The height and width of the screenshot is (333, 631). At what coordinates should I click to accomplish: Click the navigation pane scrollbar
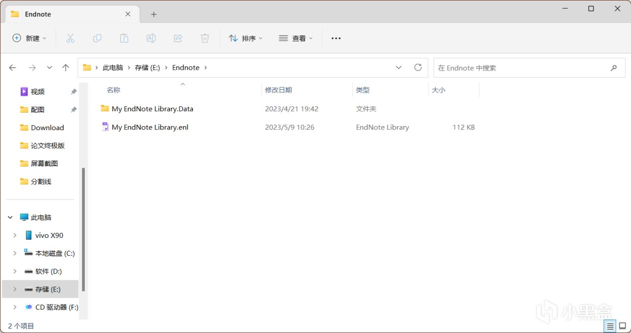(x=83, y=229)
